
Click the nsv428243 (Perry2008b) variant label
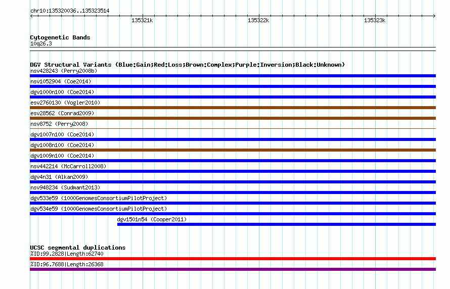pyautogui.click(x=64, y=71)
